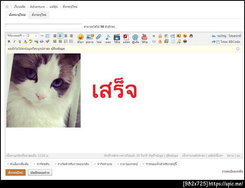Open the Adventure breadcrumb link
Image resolution: width=245 pixels, height=188 pixels.
click(x=37, y=7)
